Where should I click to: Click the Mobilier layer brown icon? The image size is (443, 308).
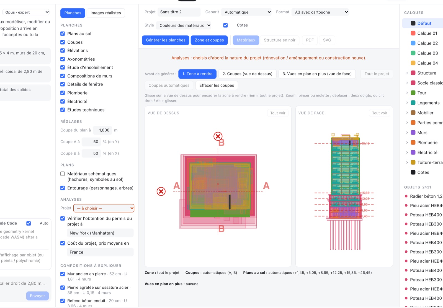413,113
